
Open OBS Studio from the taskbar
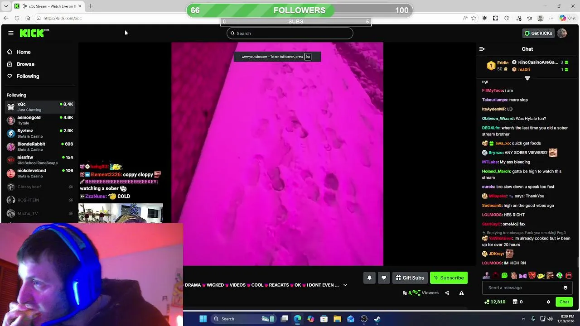[x=364, y=319]
